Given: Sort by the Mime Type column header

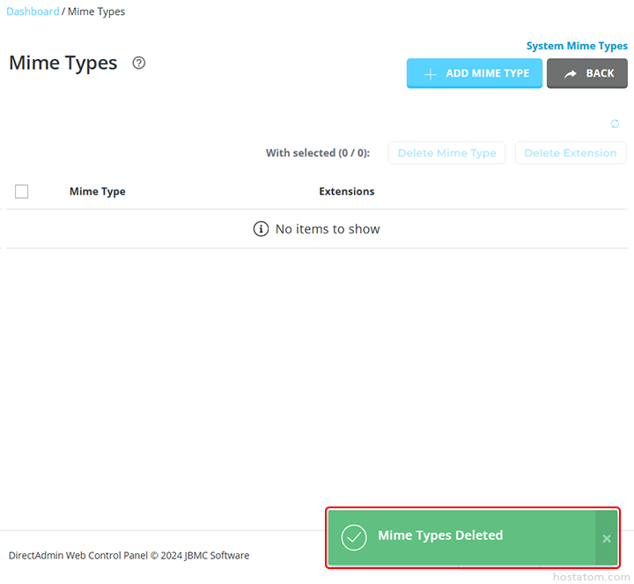Looking at the screenshot, I should [97, 192].
